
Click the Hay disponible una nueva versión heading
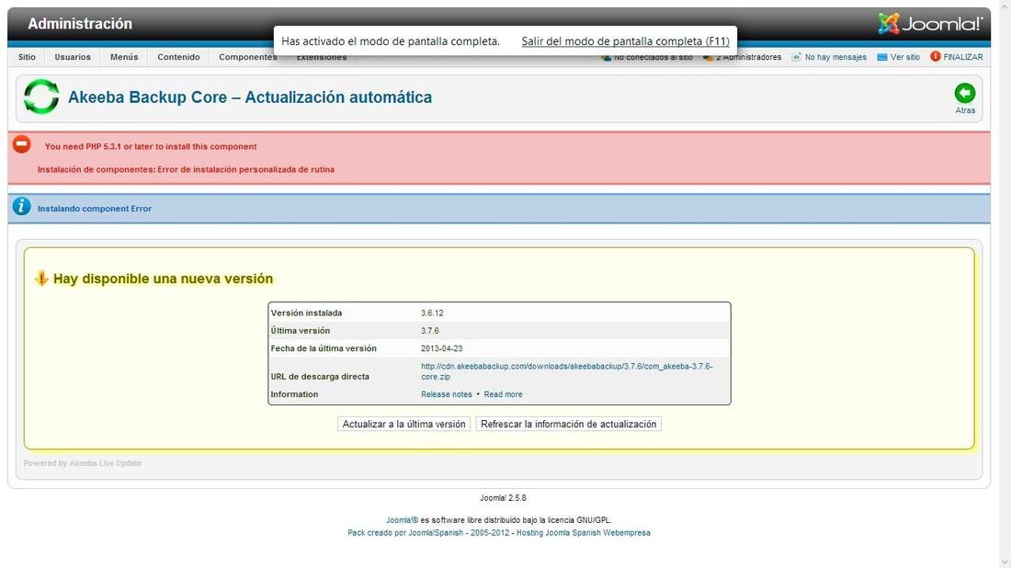pos(163,278)
